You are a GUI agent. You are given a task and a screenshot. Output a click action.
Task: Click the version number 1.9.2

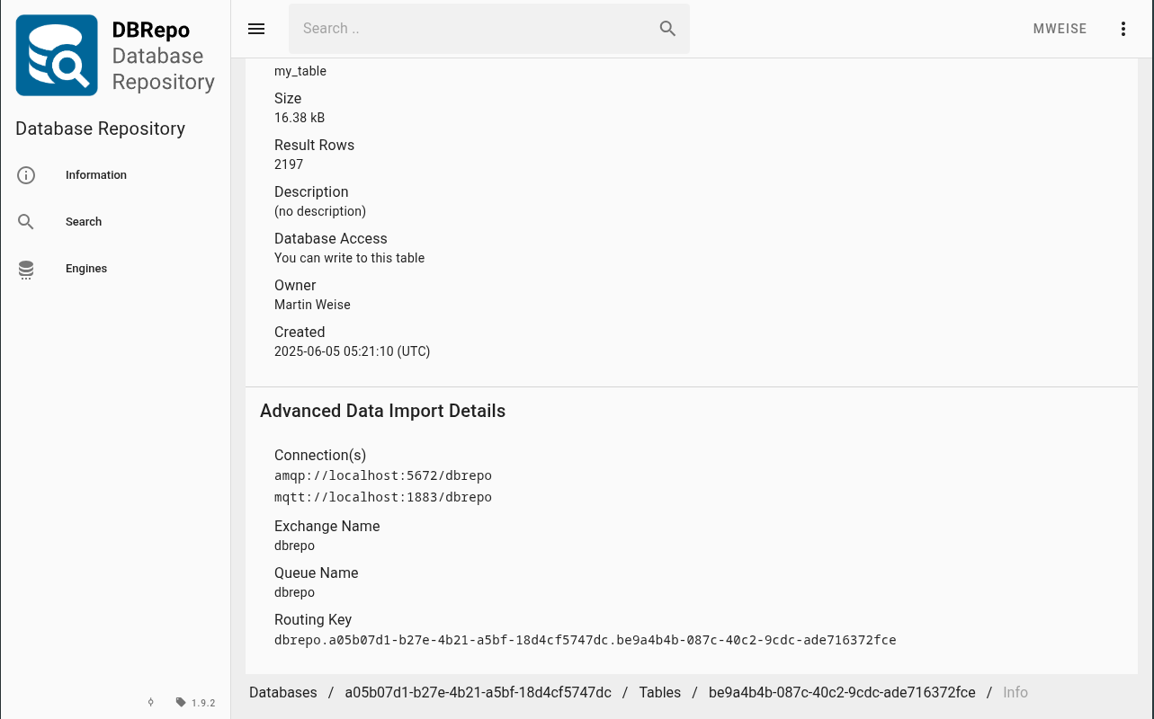203,702
